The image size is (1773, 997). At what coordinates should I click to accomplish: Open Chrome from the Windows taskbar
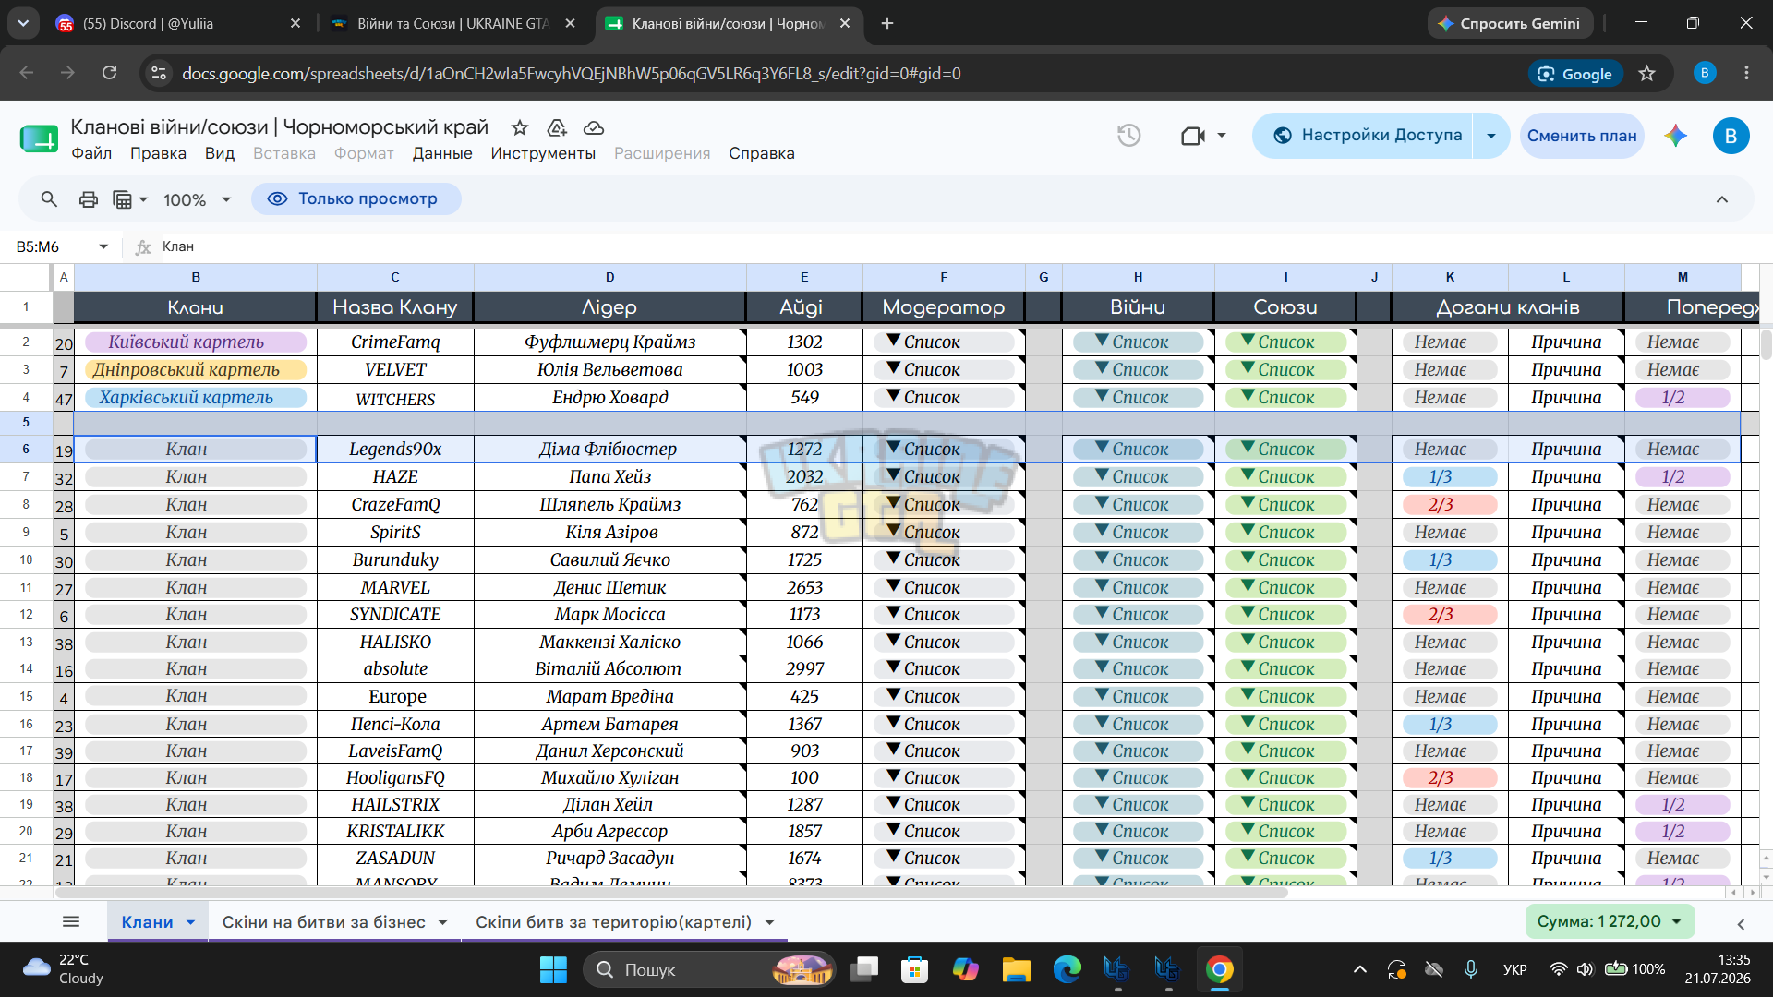click(1219, 969)
